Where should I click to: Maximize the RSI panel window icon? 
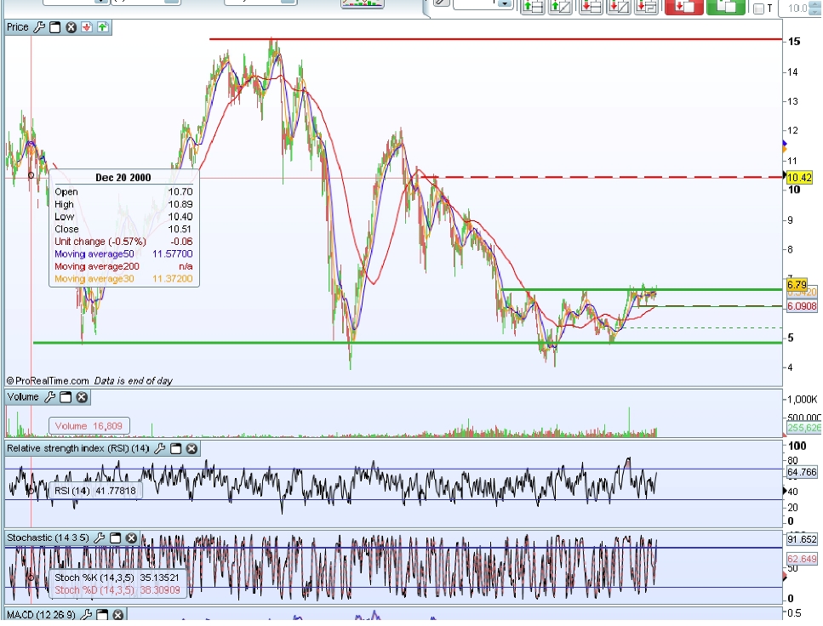[176, 448]
